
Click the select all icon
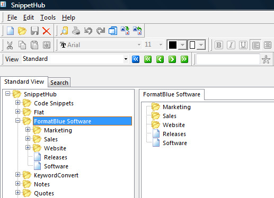(x=47, y=45)
